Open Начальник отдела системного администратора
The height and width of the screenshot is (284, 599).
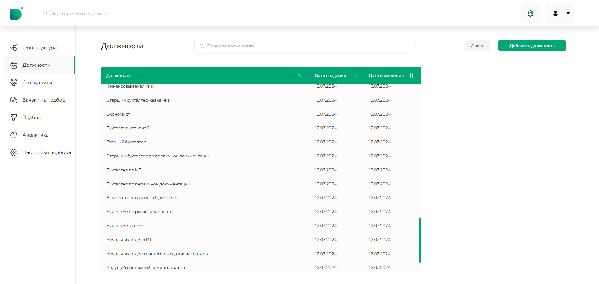(261, 254)
